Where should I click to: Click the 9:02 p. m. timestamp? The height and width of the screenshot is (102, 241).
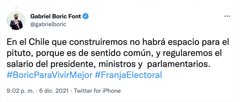[20, 91]
